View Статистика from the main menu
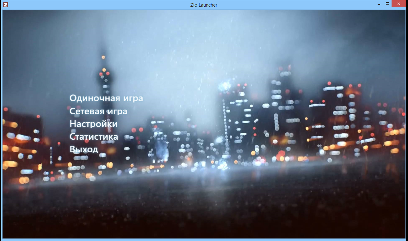This screenshot has width=408, height=241. coord(94,136)
